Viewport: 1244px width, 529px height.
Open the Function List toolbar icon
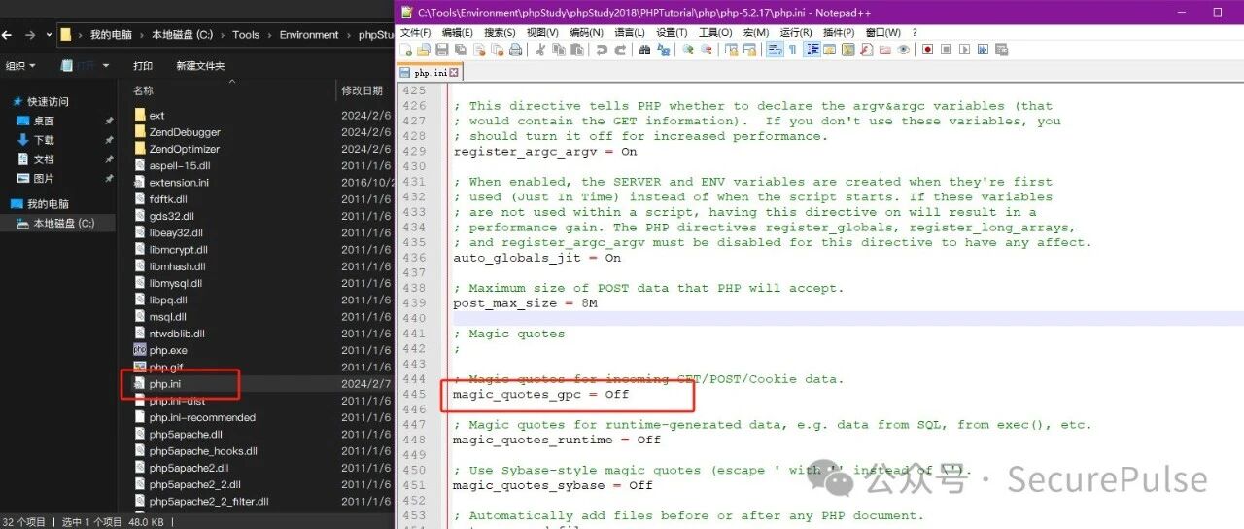(x=866, y=50)
